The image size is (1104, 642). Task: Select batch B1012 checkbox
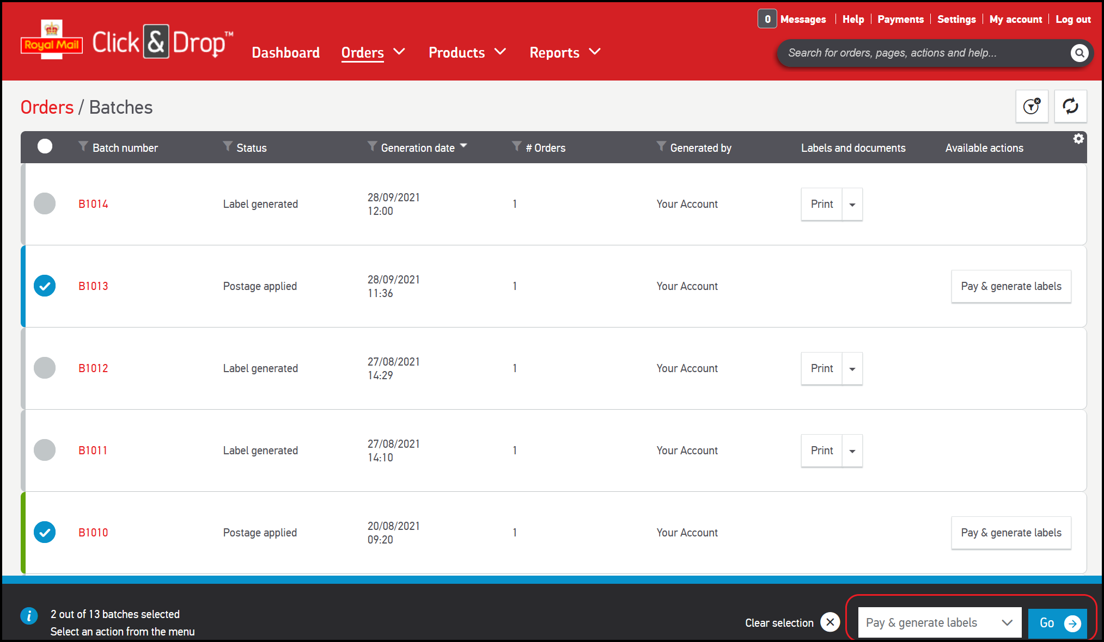45,368
